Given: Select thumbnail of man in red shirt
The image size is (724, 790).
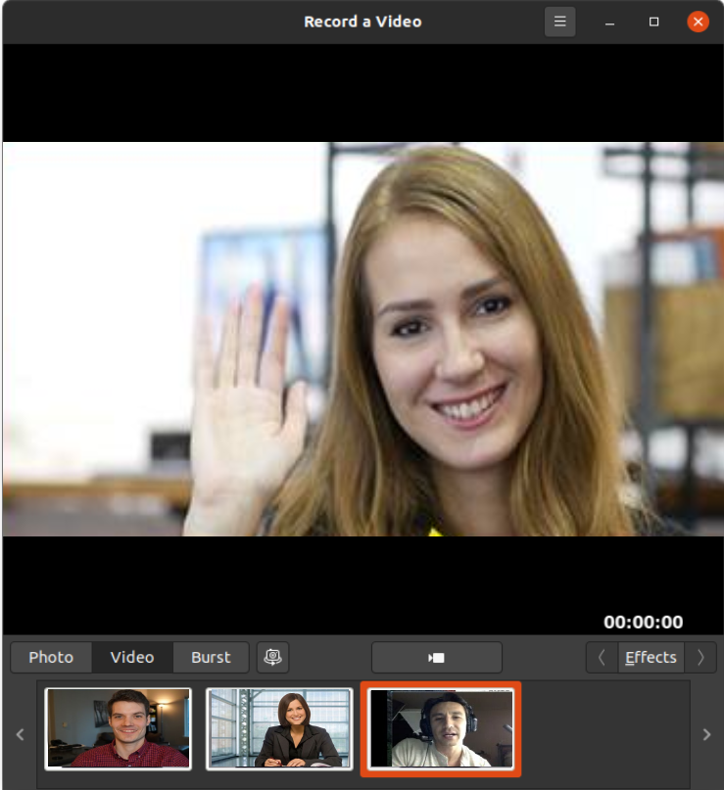Looking at the screenshot, I should 119,728.
